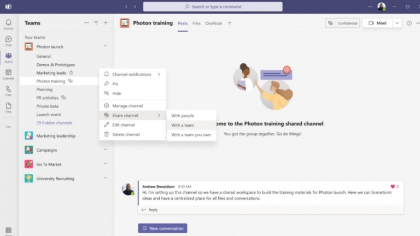Switch to the Files tab
The width and height of the screenshot is (420, 236).
tap(196, 23)
